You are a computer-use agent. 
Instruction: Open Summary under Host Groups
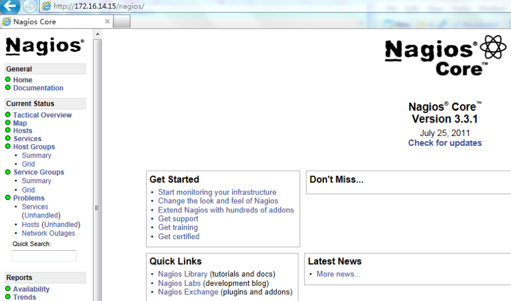pos(36,155)
